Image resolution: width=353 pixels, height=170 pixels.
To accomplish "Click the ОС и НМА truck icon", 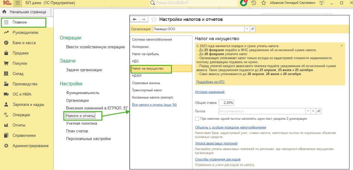I will (x=6, y=94).
